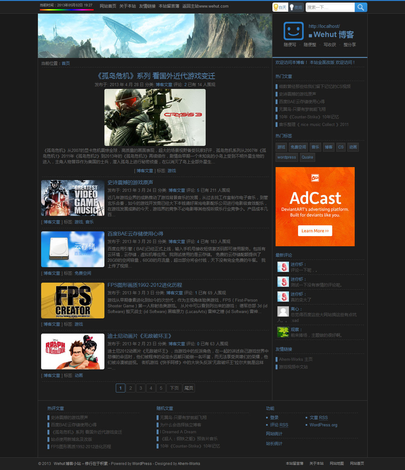Go to pagination page 4
The image size is (405, 470).
click(x=151, y=388)
